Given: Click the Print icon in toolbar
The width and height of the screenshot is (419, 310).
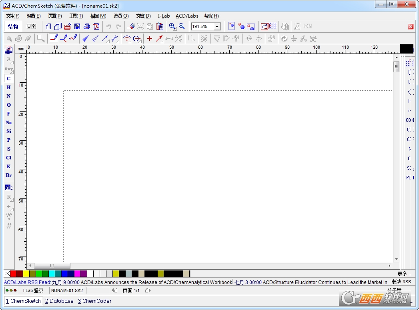Looking at the screenshot, I should 86,26.
